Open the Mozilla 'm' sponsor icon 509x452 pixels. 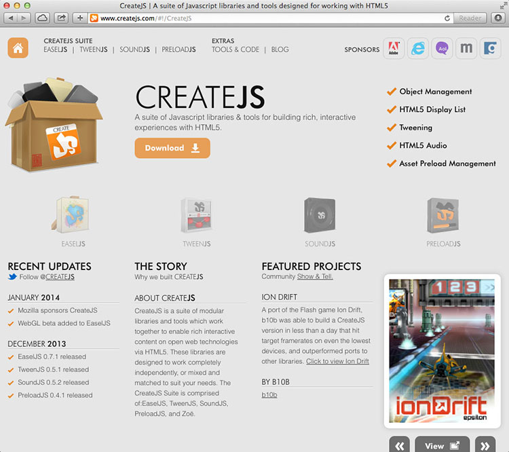point(466,48)
